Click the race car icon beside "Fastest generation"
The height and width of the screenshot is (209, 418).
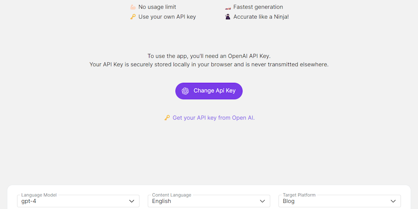228,7
